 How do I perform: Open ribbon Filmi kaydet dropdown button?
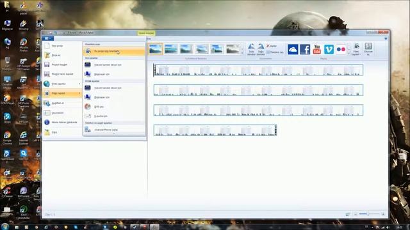[356, 50]
